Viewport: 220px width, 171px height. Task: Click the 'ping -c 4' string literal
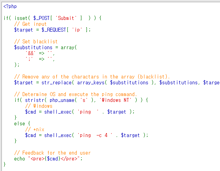click(x=95, y=135)
